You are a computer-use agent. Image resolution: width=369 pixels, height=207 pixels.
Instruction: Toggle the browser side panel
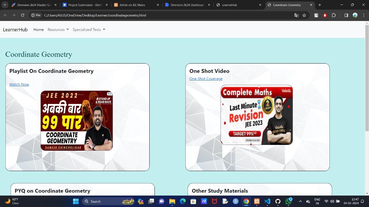point(346,15)
